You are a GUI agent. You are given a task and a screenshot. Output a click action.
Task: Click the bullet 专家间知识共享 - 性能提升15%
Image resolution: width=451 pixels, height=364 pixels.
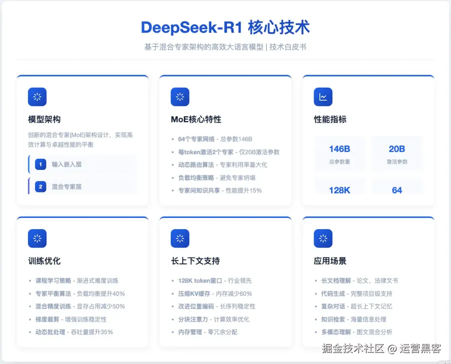[x=220, y=190]
